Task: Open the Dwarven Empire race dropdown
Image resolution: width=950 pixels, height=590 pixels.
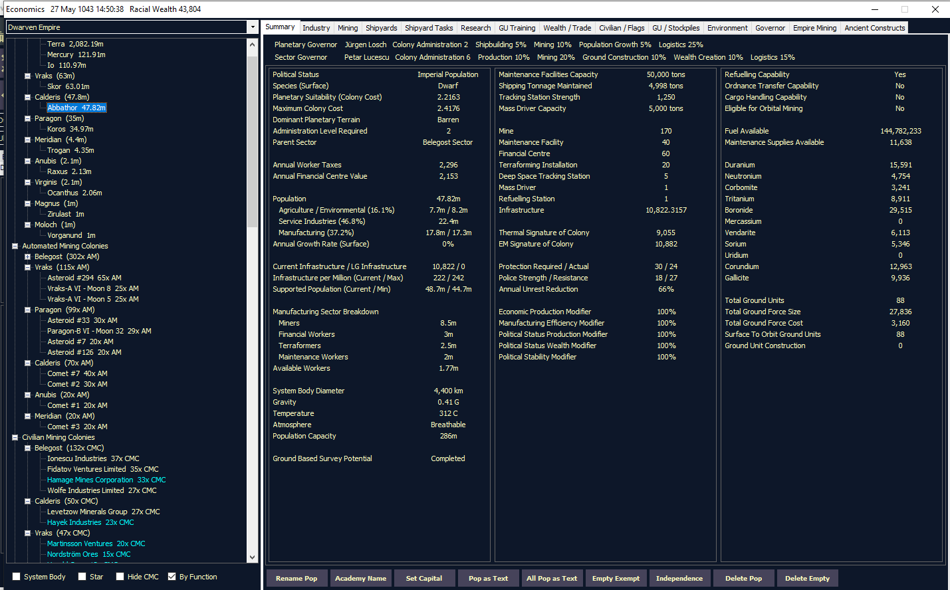Action: pyautogui.click(x=252, y=27)
